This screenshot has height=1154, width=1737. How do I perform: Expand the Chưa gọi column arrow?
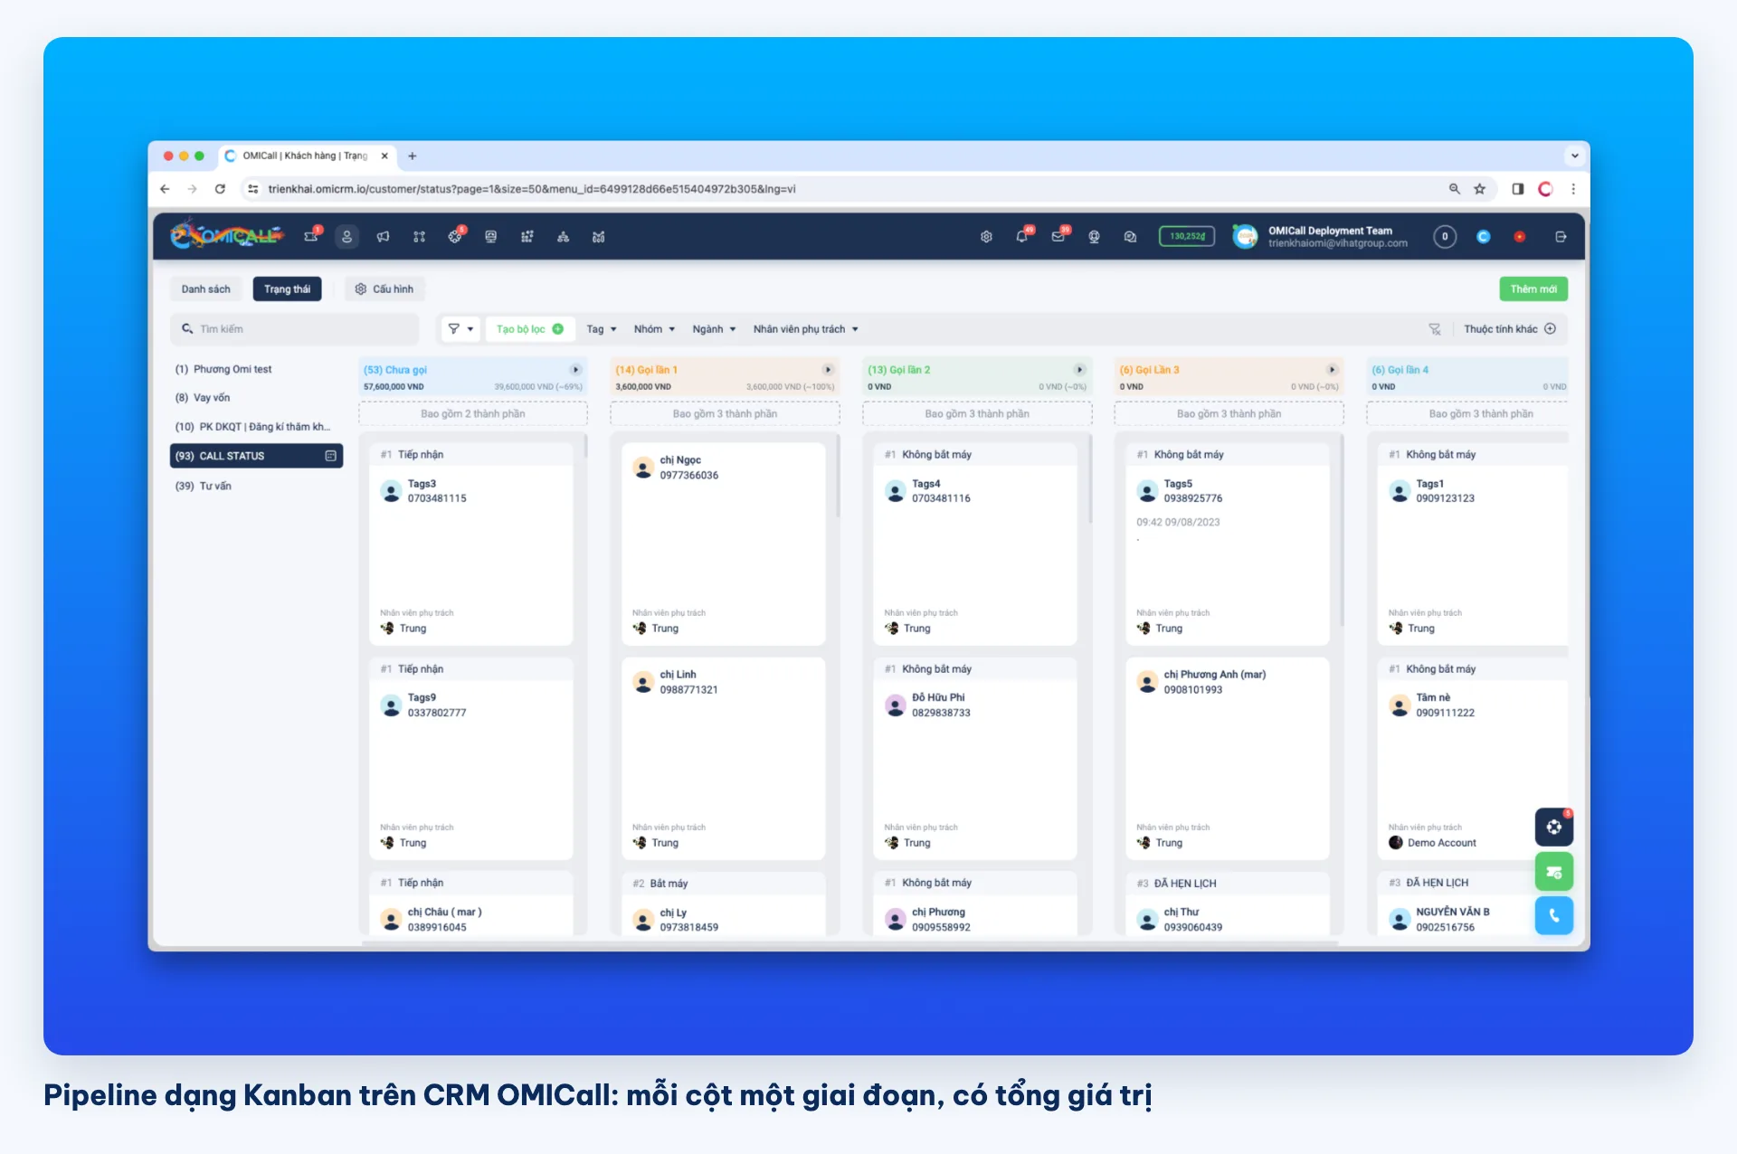coord(575,370)
